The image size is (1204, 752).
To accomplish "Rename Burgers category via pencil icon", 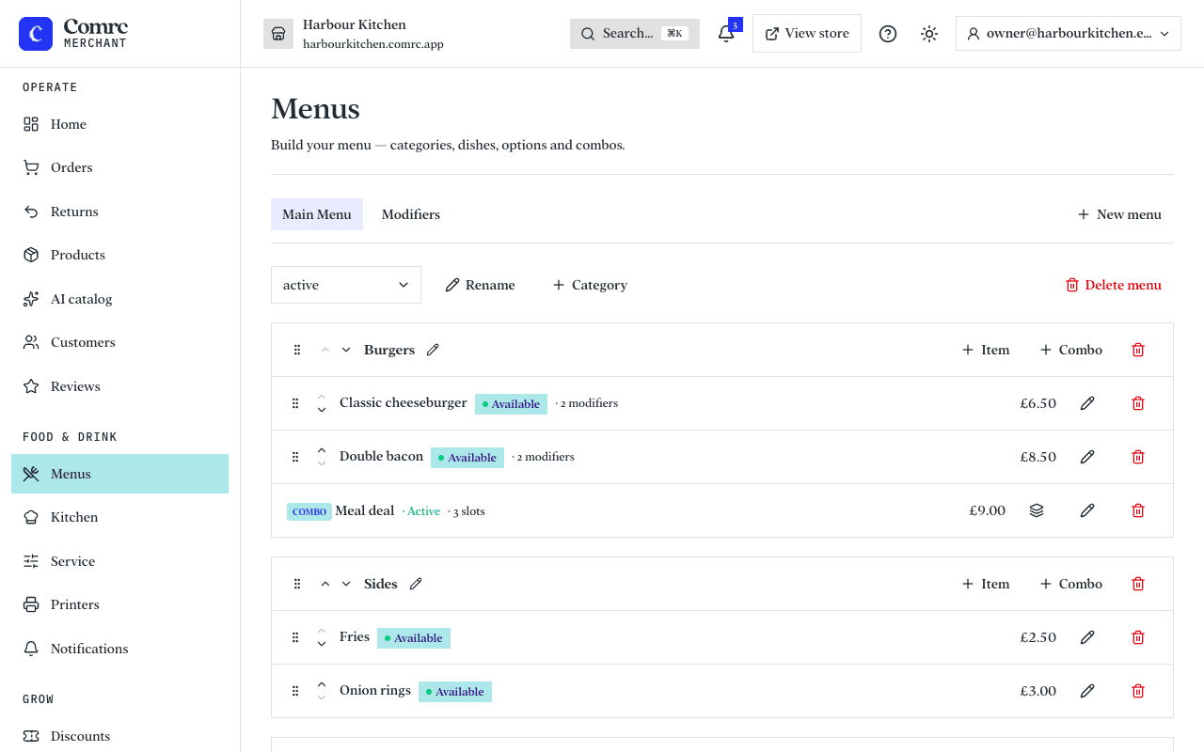I will click(x=433, y=350).
